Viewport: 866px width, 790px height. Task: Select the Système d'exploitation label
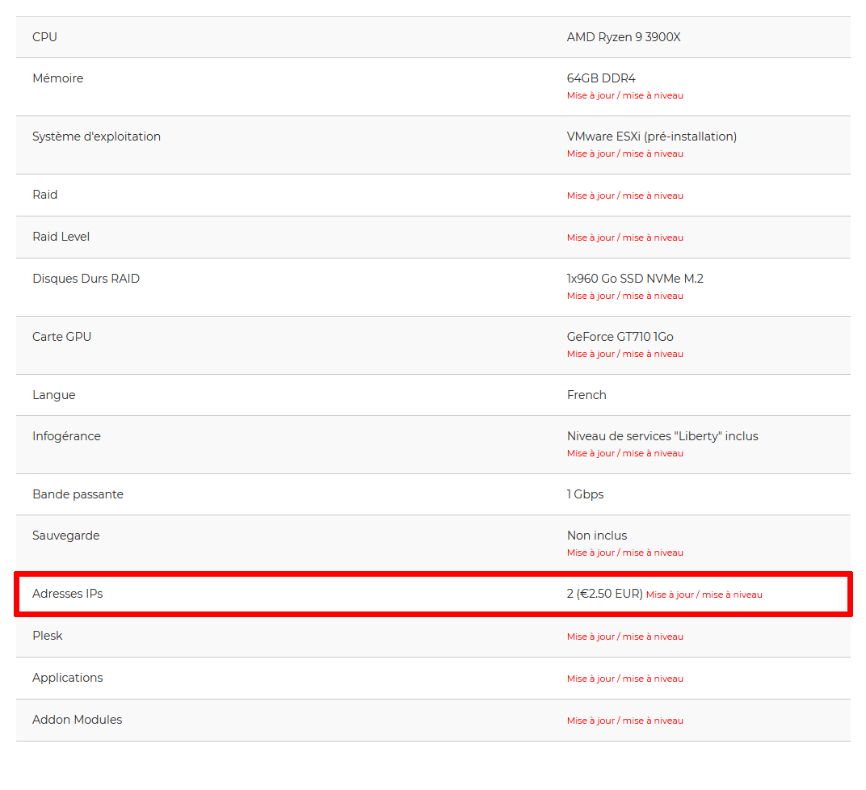point(97,137)
